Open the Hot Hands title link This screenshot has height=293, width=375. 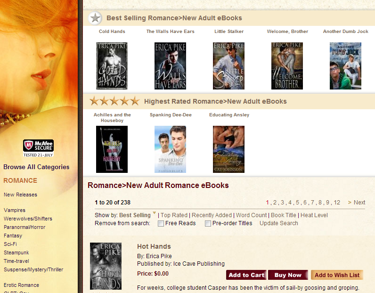154,246
